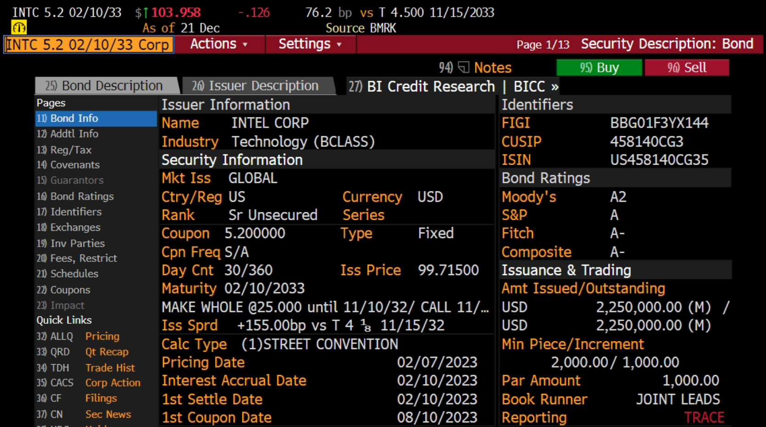Switch to the Bond Description tab
Screen dimensions: 766x427
point(106,86)
